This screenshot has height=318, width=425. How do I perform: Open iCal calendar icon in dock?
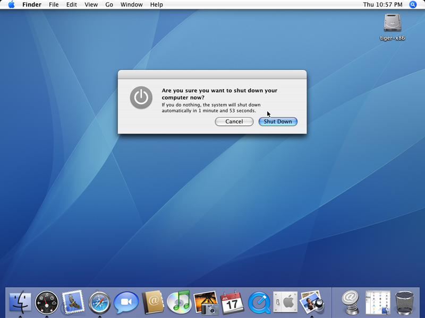pos(232,303)
